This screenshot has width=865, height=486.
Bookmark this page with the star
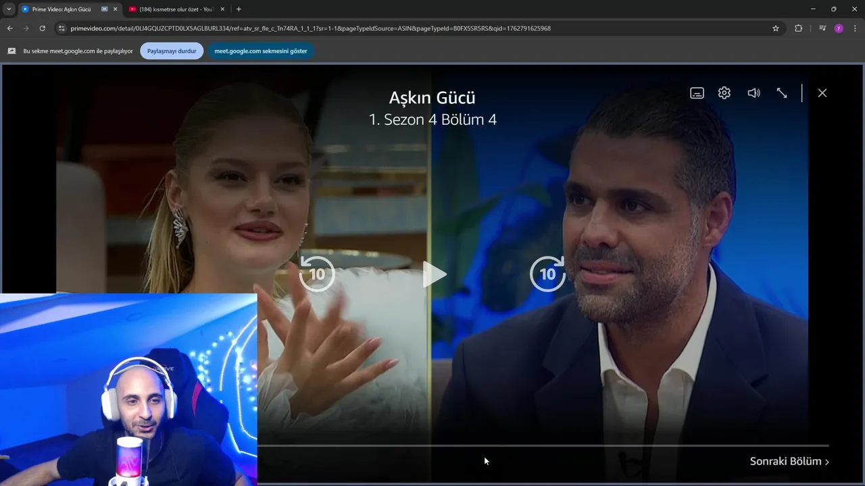[776, 28]
